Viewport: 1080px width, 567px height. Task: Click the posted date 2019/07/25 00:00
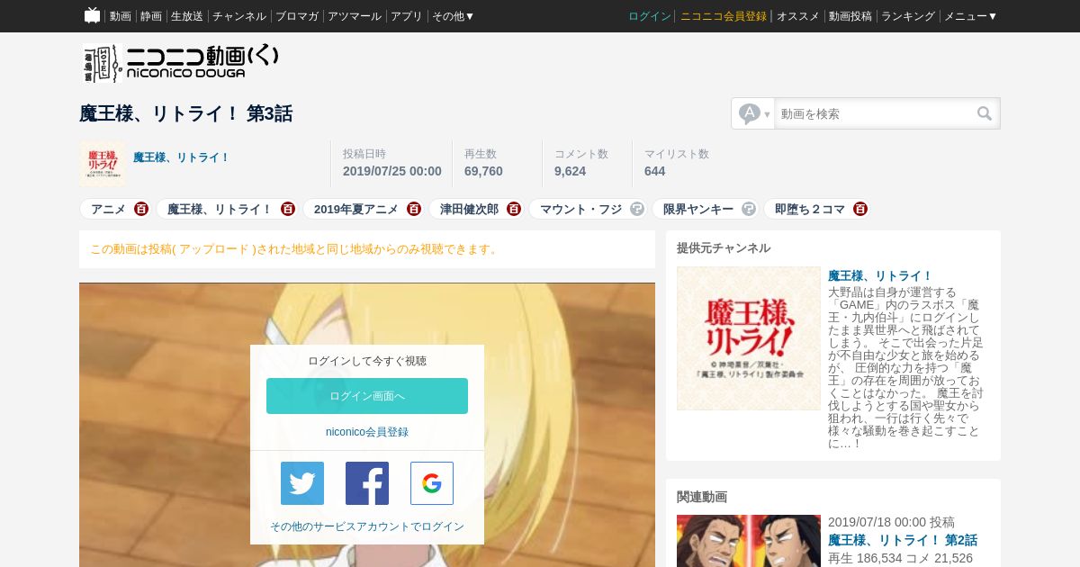click(392, 171)
